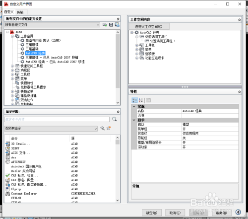Collapse the 显示 property group
This screenshot has width=248, height=219.
[134, 120]
